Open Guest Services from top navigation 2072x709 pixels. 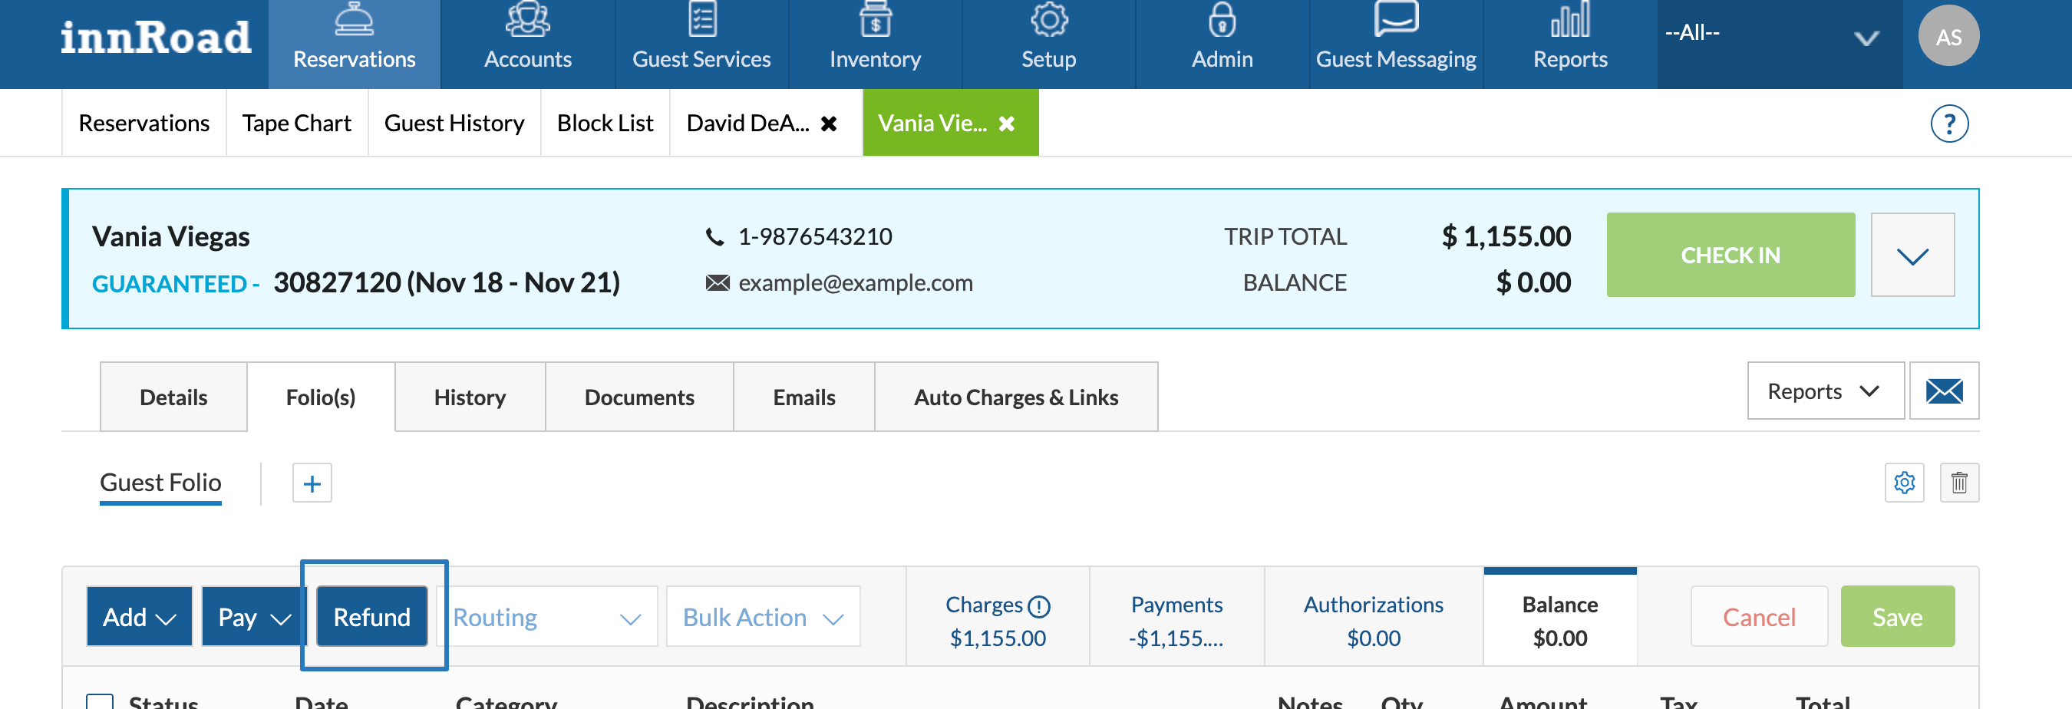[701, 37]
